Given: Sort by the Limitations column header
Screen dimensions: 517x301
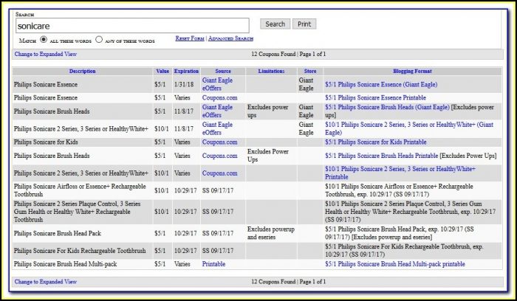Looking at the screenshot, I should (271, 71).
